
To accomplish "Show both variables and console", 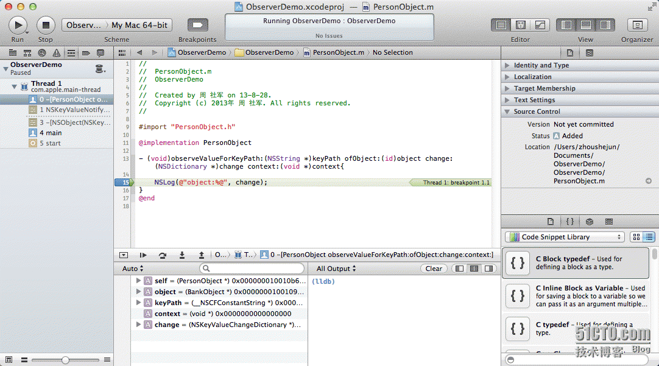I will [x=474, y=269].
